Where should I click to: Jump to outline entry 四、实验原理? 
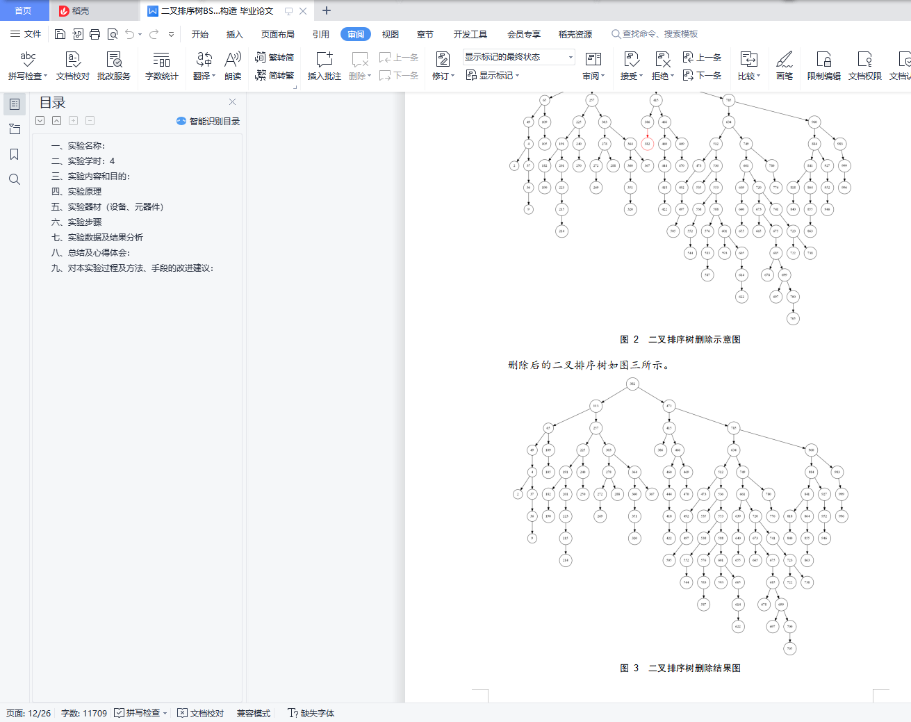click(76, 192)
